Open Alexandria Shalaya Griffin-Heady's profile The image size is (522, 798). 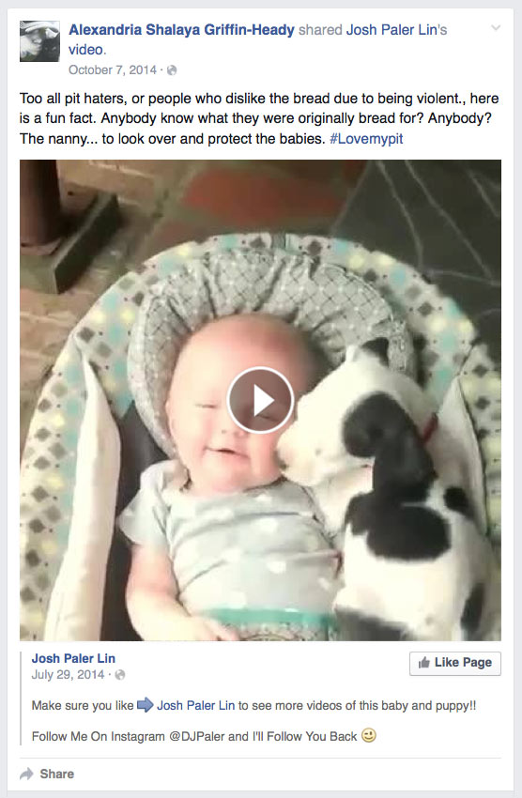[181, 30]
